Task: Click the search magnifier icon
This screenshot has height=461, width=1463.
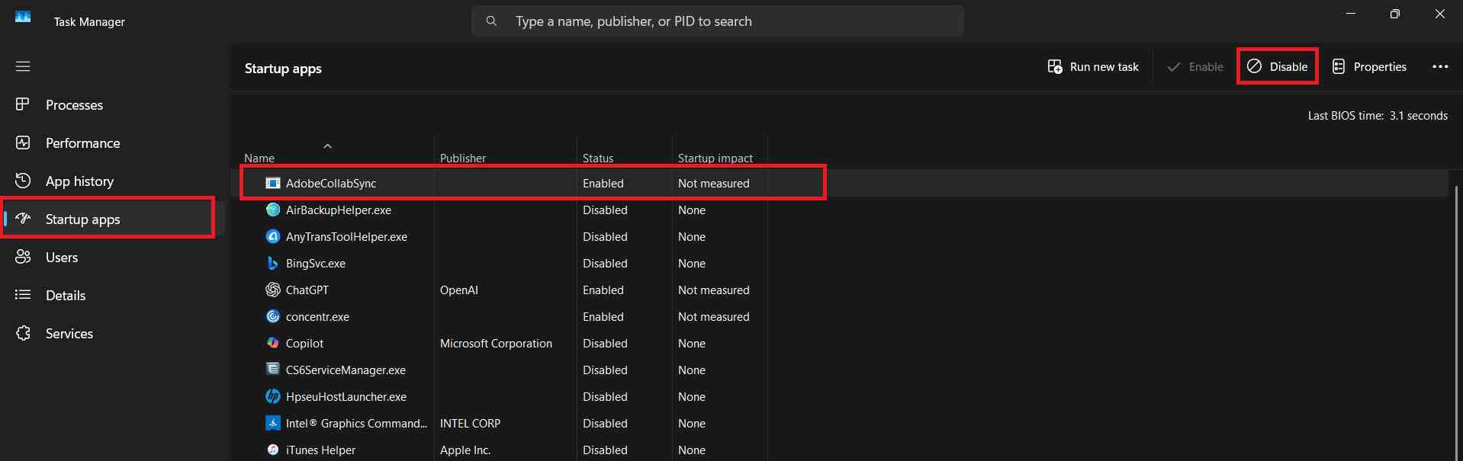Action: point(491,21)
